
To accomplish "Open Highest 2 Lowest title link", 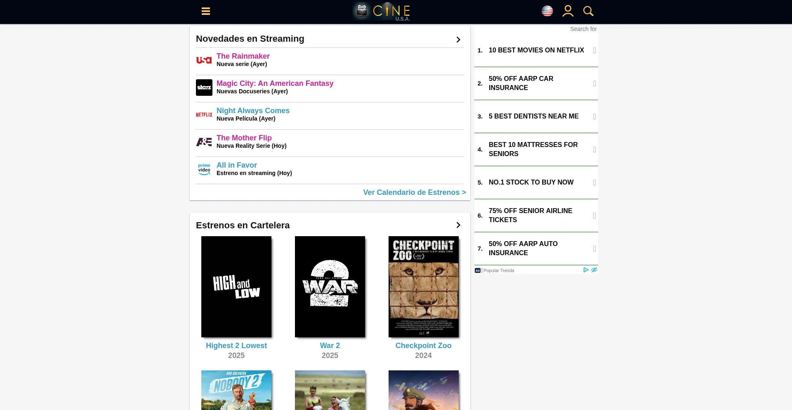I will (x=236, y=346).
